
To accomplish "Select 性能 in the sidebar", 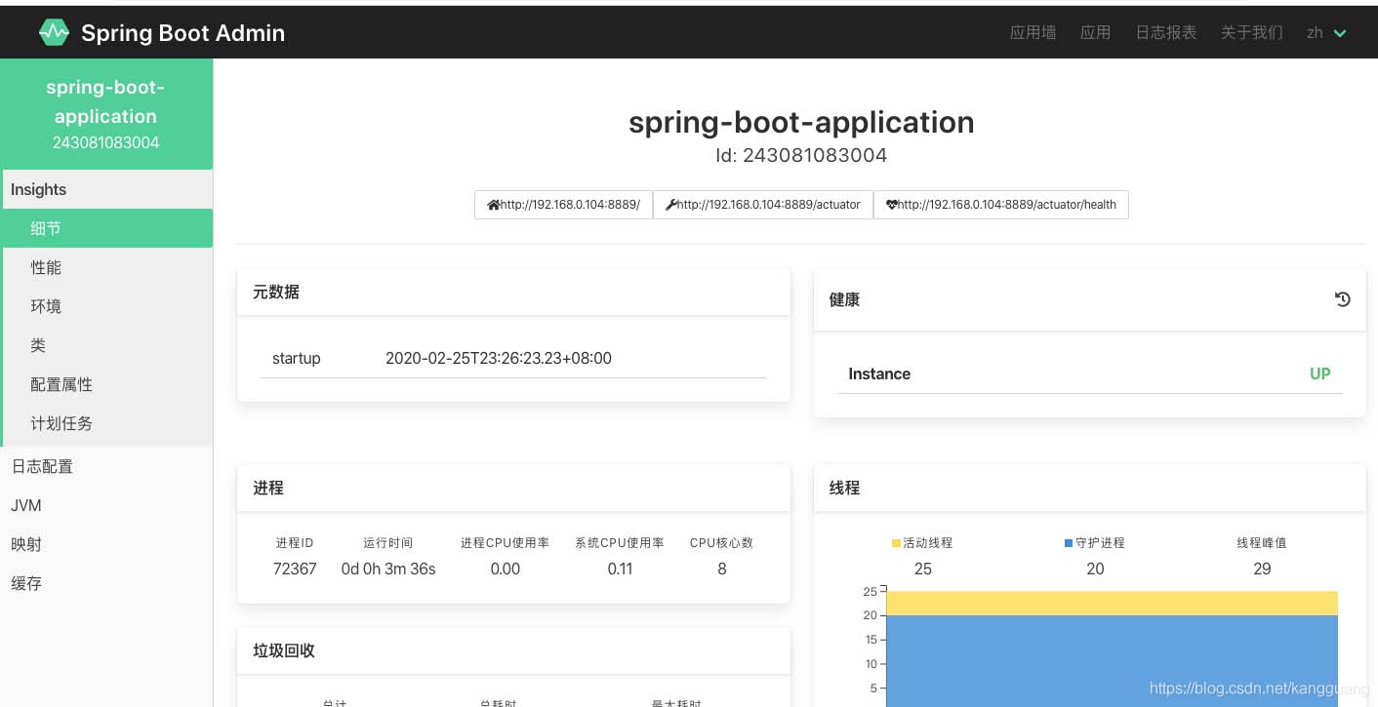I will click(46, 267).
